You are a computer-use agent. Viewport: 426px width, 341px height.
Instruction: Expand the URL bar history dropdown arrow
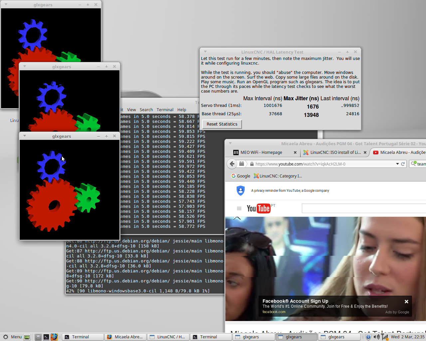397,164
